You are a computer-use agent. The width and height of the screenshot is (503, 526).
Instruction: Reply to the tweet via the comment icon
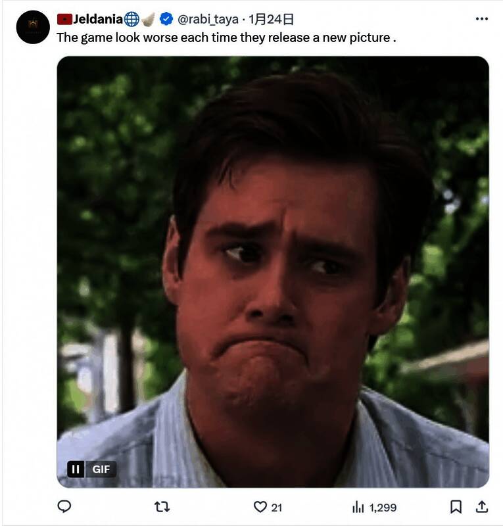[x=64, y=507]
